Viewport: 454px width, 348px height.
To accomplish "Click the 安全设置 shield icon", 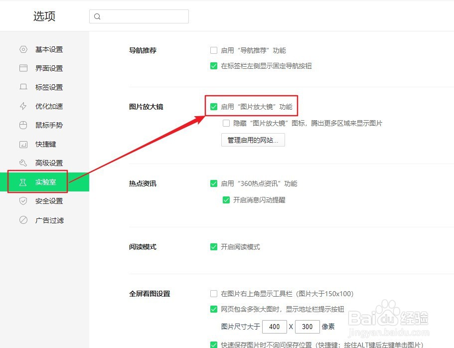I will coord(23,201).
